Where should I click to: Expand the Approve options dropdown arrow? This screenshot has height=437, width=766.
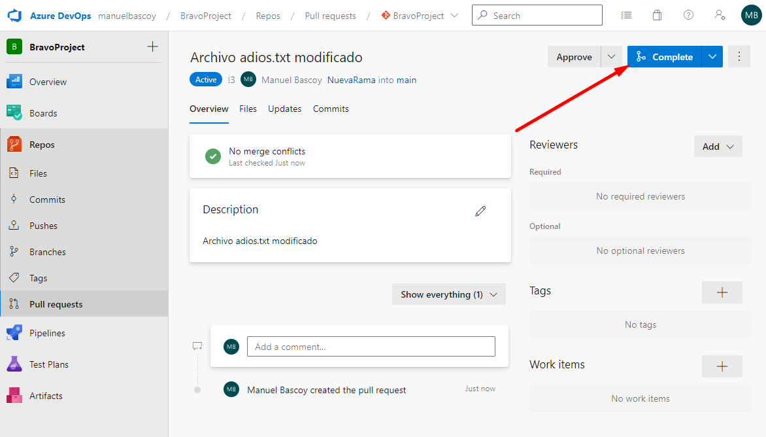tap(611, 57)
